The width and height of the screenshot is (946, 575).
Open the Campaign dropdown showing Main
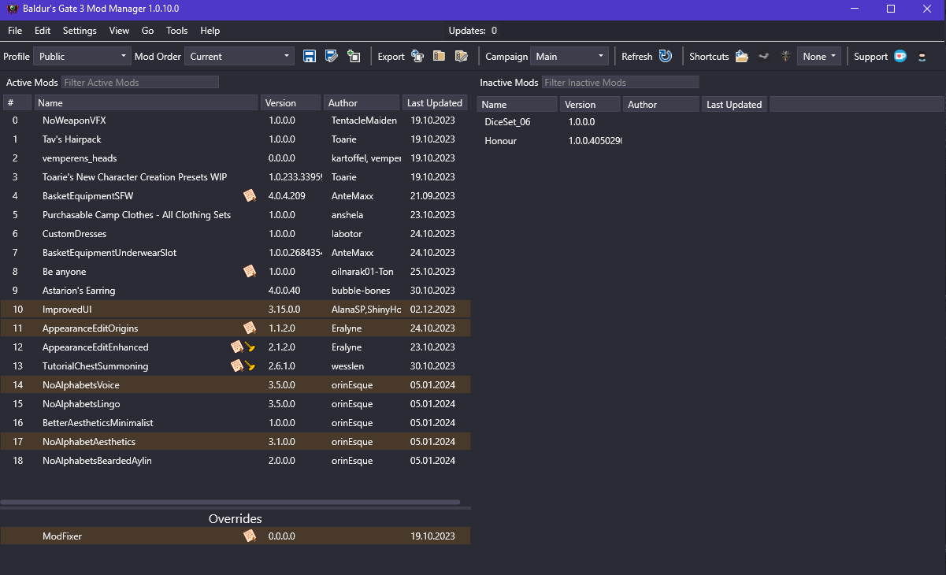[x=569, y=56]
